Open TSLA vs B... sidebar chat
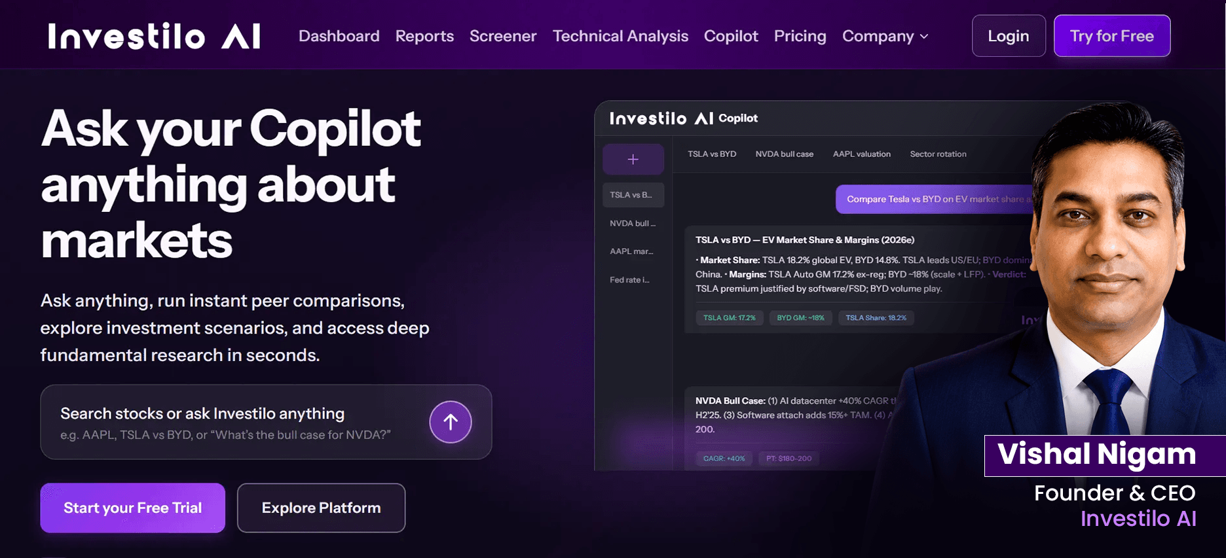The height and width of the screenshot is (558, 1226). click(633, 195)
